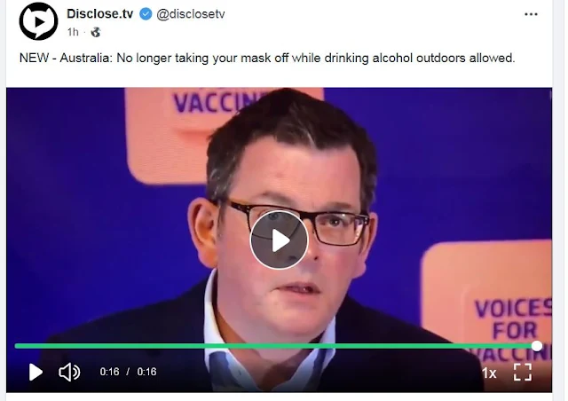Open the 1x playback speed selector
Screen dimensions: 568x401
(489, 373)
